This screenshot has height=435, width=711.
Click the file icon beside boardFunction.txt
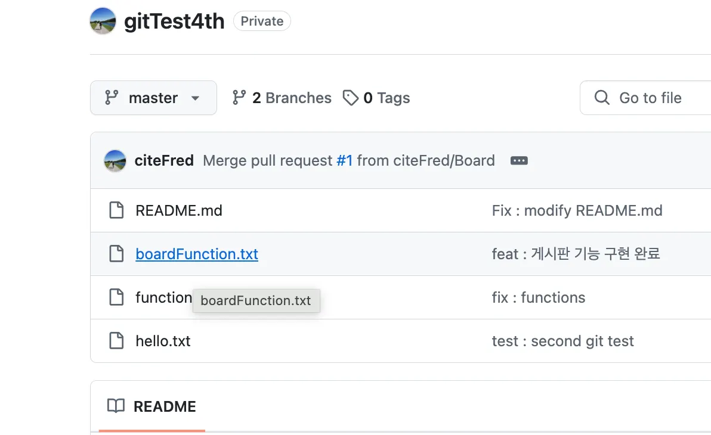tap(116, 254)
